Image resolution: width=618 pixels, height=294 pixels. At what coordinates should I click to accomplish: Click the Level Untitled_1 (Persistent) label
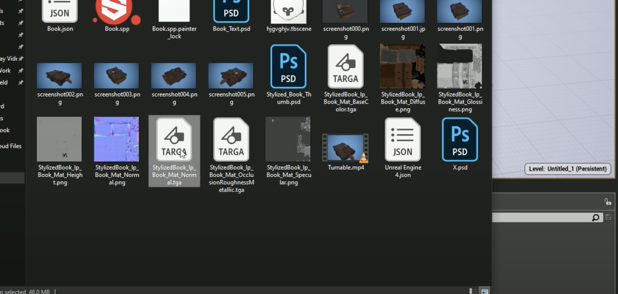[x=567, y=169]
